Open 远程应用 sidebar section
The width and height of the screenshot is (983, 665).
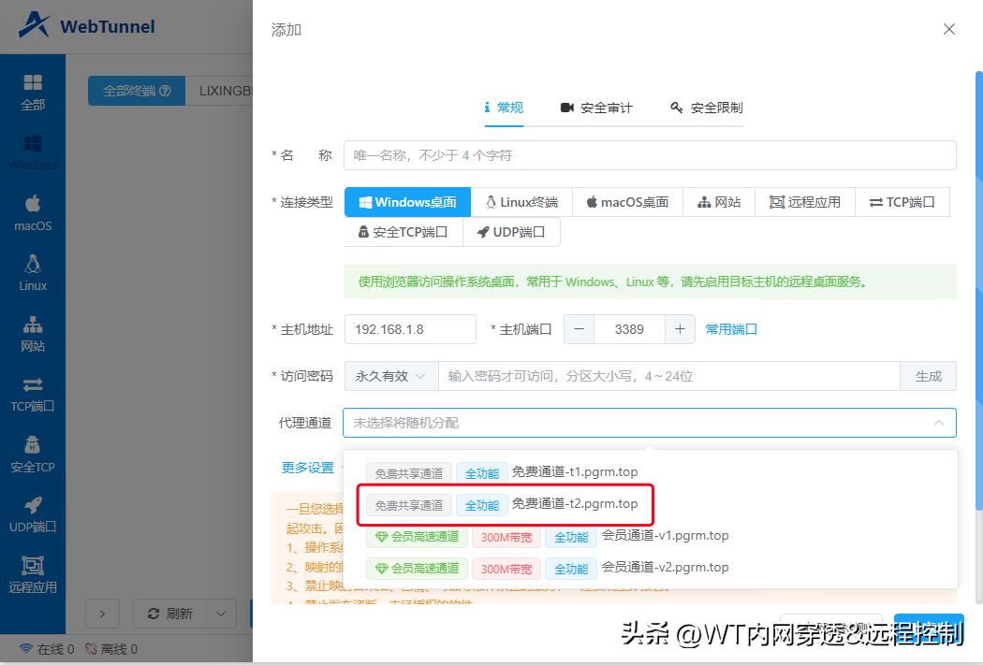click(x=33, y=575)
